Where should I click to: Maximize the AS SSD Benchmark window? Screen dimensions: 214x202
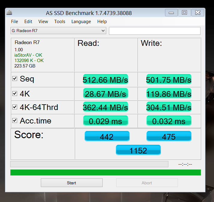pyautogui.click(x=184, y=13)
